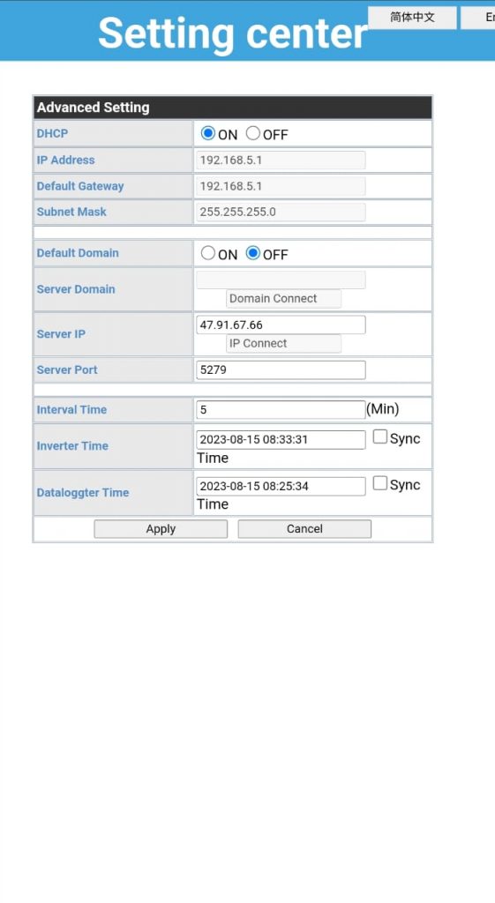Enable Inverter Time Sync checkbox
The height and width of the screenshot is (903, 495).
point(379,437)
